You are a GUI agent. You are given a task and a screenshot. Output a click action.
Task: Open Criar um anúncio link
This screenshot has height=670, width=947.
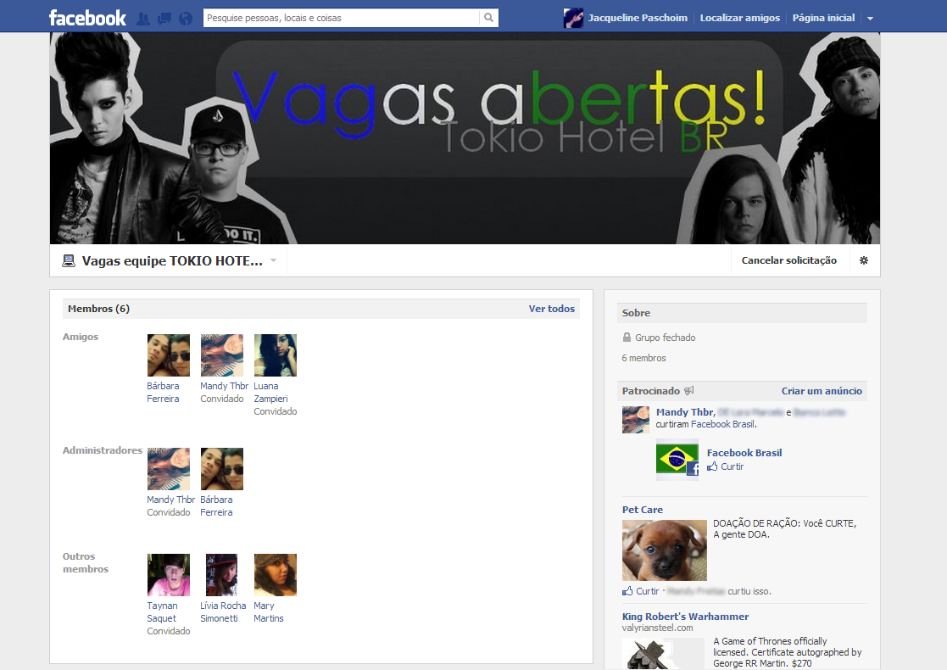pos(822,391)
